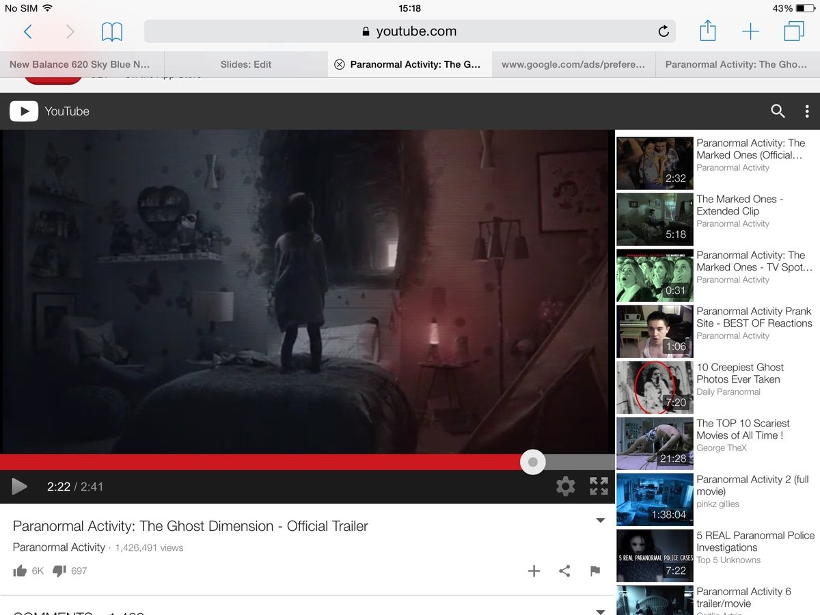
Task: Like the video with thumbs up
Action: pyautogui.click(x=20, y=571)
